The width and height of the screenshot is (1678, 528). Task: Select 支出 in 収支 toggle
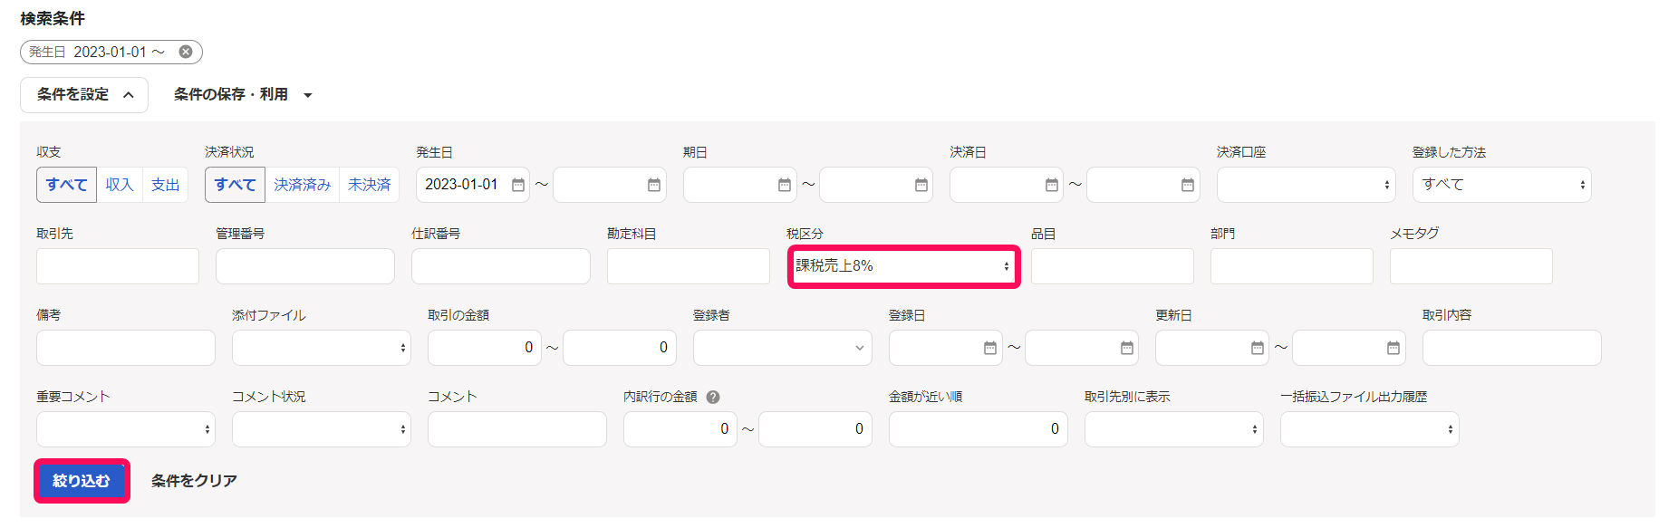pos(165,185)
